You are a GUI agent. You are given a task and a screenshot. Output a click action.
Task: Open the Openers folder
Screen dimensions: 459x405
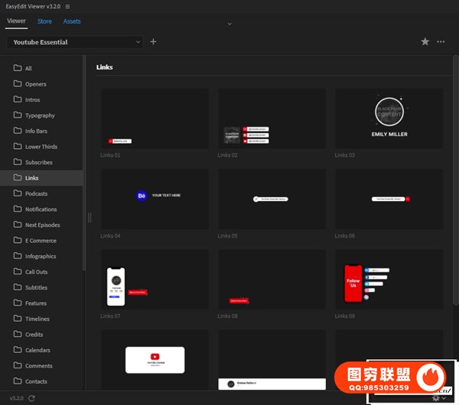[35, 84]
